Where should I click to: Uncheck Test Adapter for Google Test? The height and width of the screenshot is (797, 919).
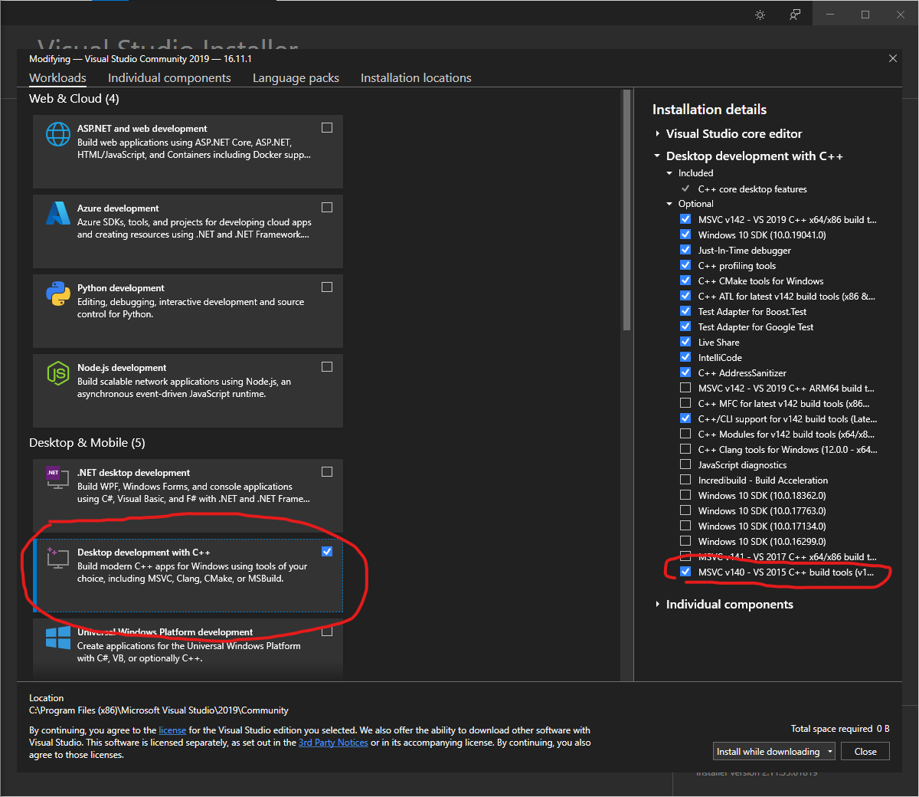tap(685, 326)
